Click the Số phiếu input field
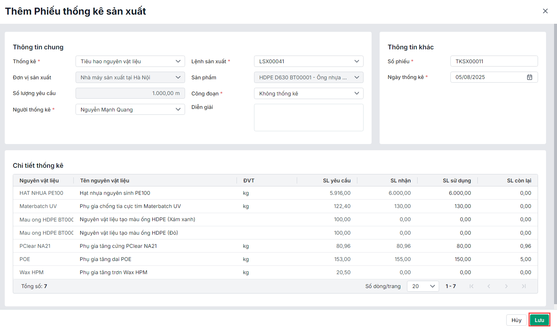The width and height of the screenshot is (557, 329). 493,61
